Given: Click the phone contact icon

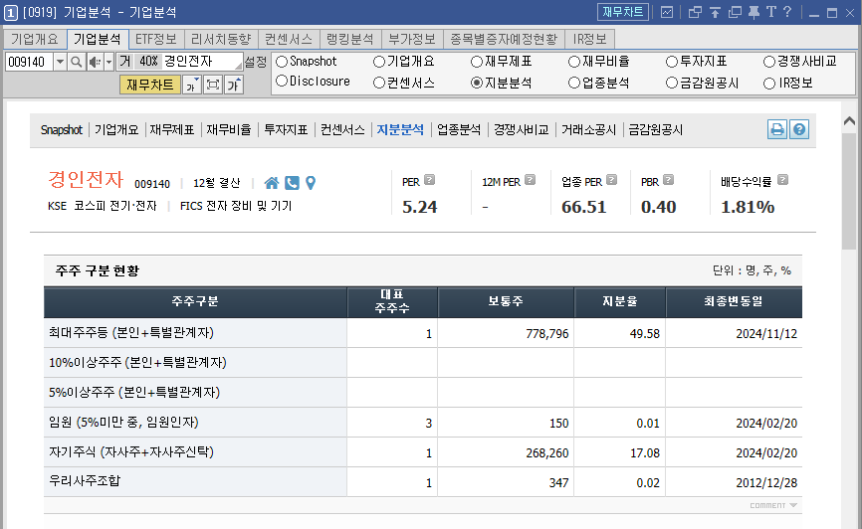Looking at the screenshot, I should (x=292, y=183).
